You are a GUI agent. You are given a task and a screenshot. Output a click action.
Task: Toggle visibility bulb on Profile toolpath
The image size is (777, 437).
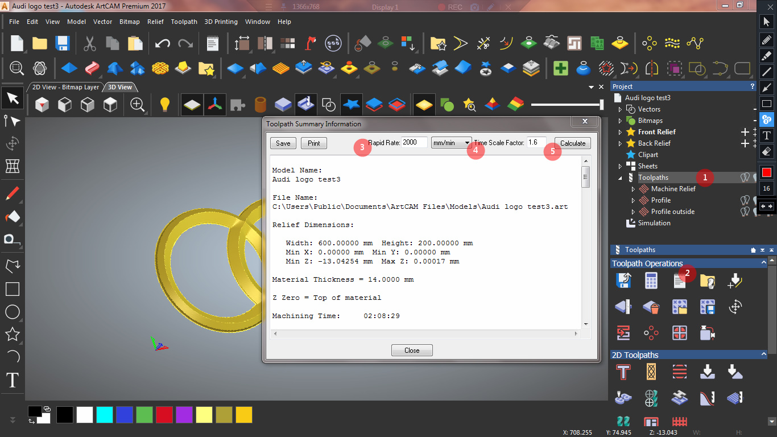[744, 200]
